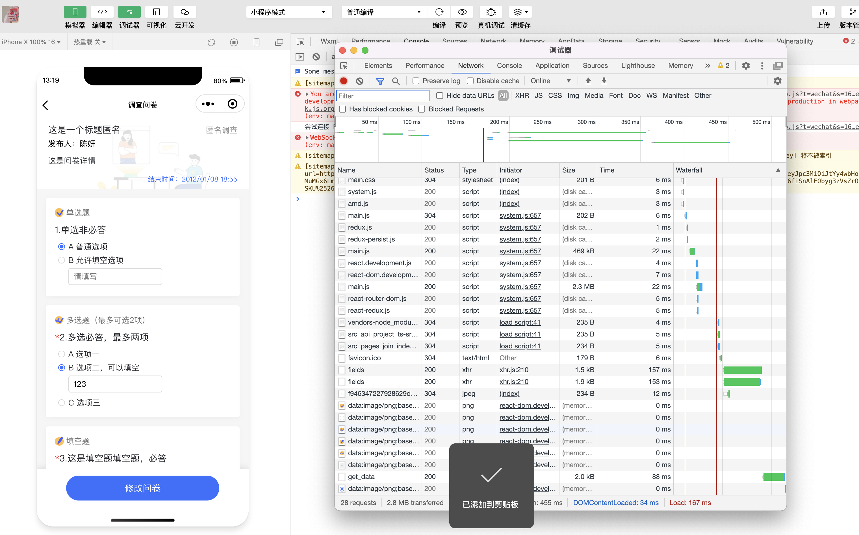Click the export HAR download arrow
The width and height of the screenshot is (859, 535).
pos(604,81)
